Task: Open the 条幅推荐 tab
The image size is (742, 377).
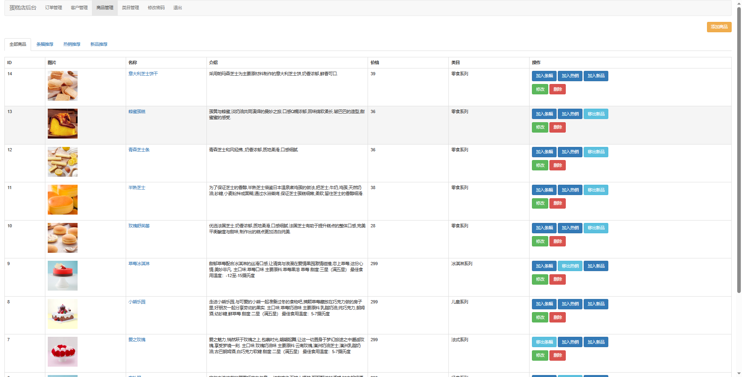Action: pos(45,44)
